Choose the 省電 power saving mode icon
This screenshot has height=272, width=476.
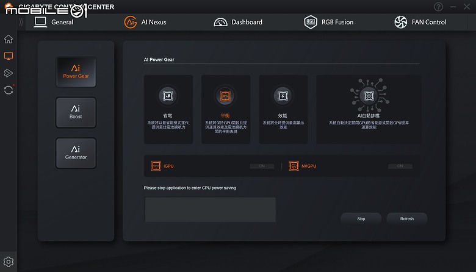pyautogui.click(x=168, y=96)
